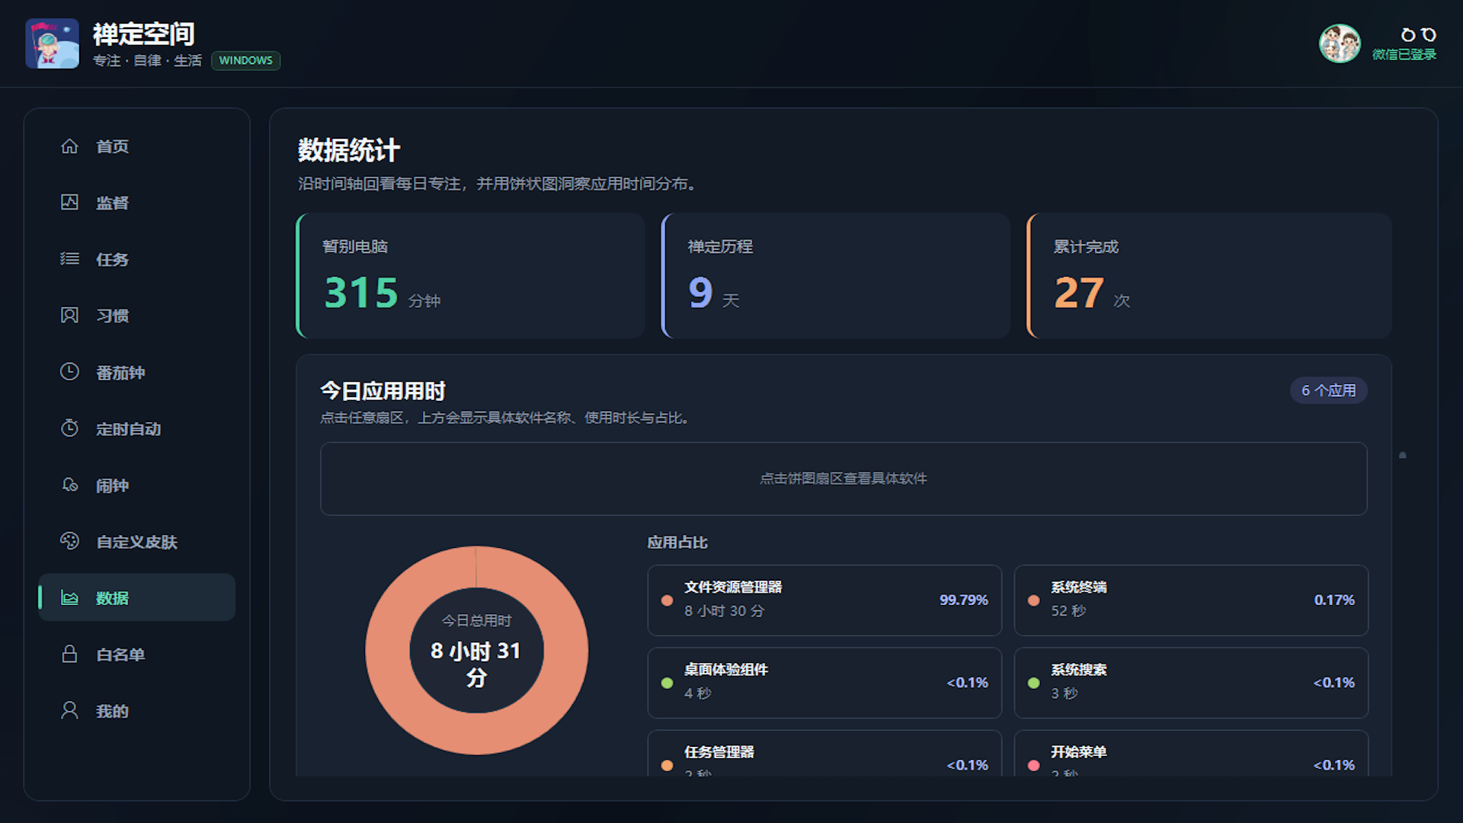Select the 系统终端 usage row
This screenshot has height=823, width=1463.
(1191, 600)
